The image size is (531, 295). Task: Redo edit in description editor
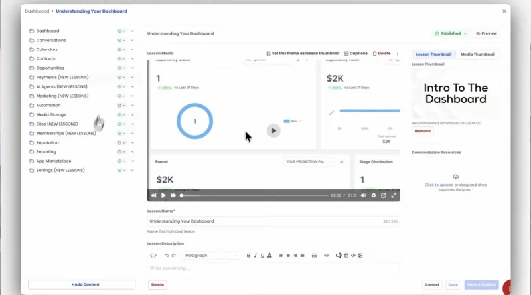coord(173,256)
